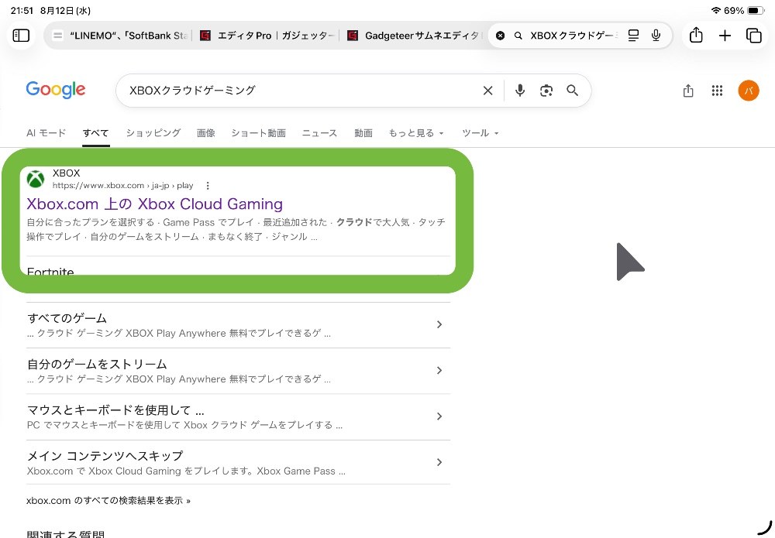The width and height of the screenshot is (775, 538).
Task: Open Safari share sheet icon
Action: (x=696, y=35)
